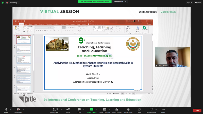Viewport: 203px width, 114px height.
Task: Toggle the microphone Mute button
Action: click(x=6, y=110)
